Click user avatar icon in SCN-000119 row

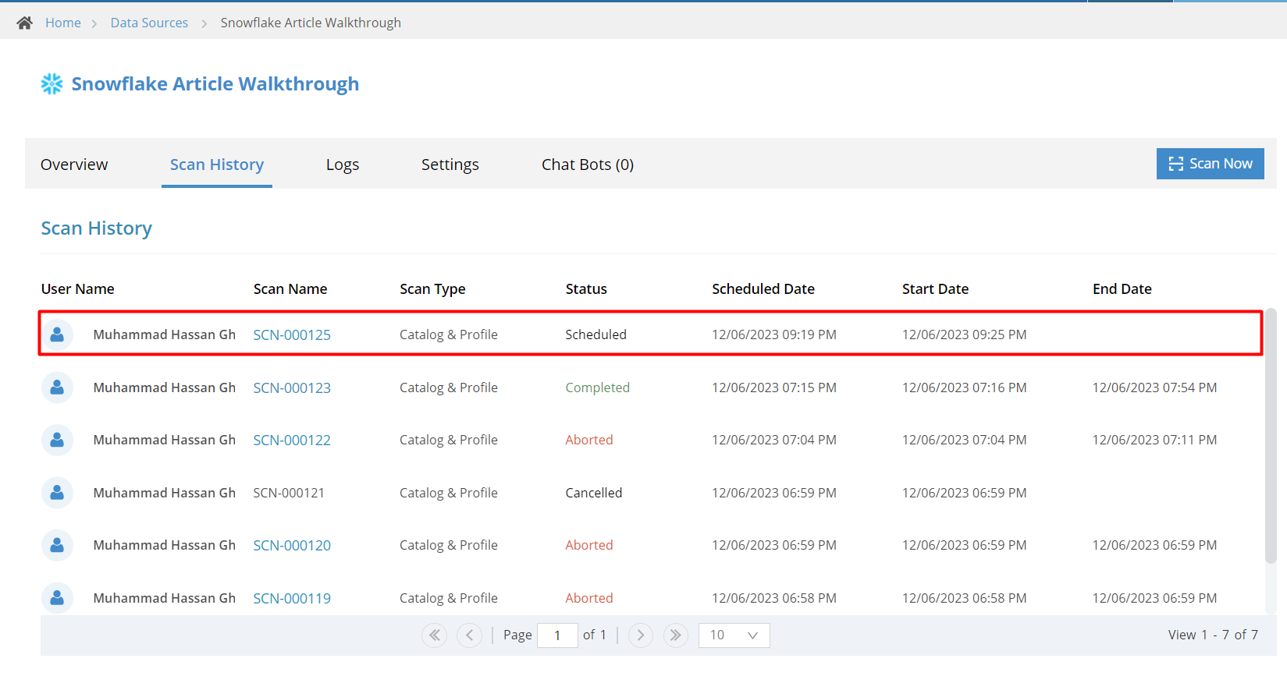[57, 598]
